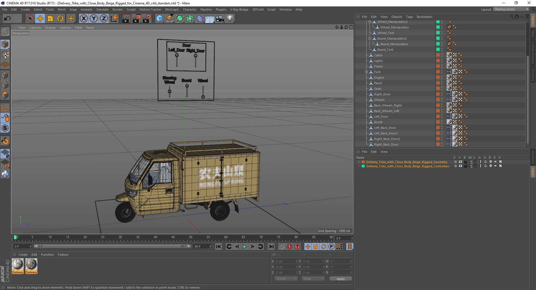Switch to the Structure side tab
This screenshot has width=536, height=290.
click(533, 75)
